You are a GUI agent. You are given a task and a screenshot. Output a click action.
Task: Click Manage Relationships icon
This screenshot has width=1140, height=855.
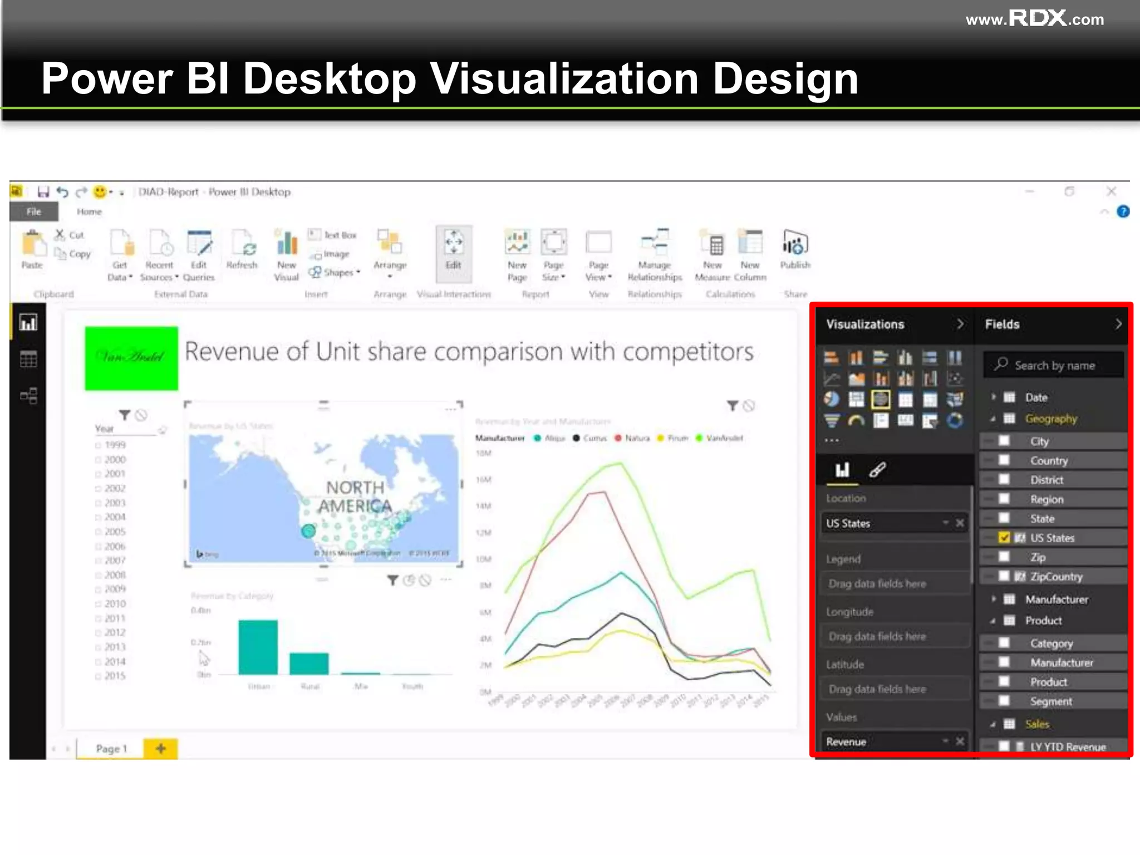[655, 243]
